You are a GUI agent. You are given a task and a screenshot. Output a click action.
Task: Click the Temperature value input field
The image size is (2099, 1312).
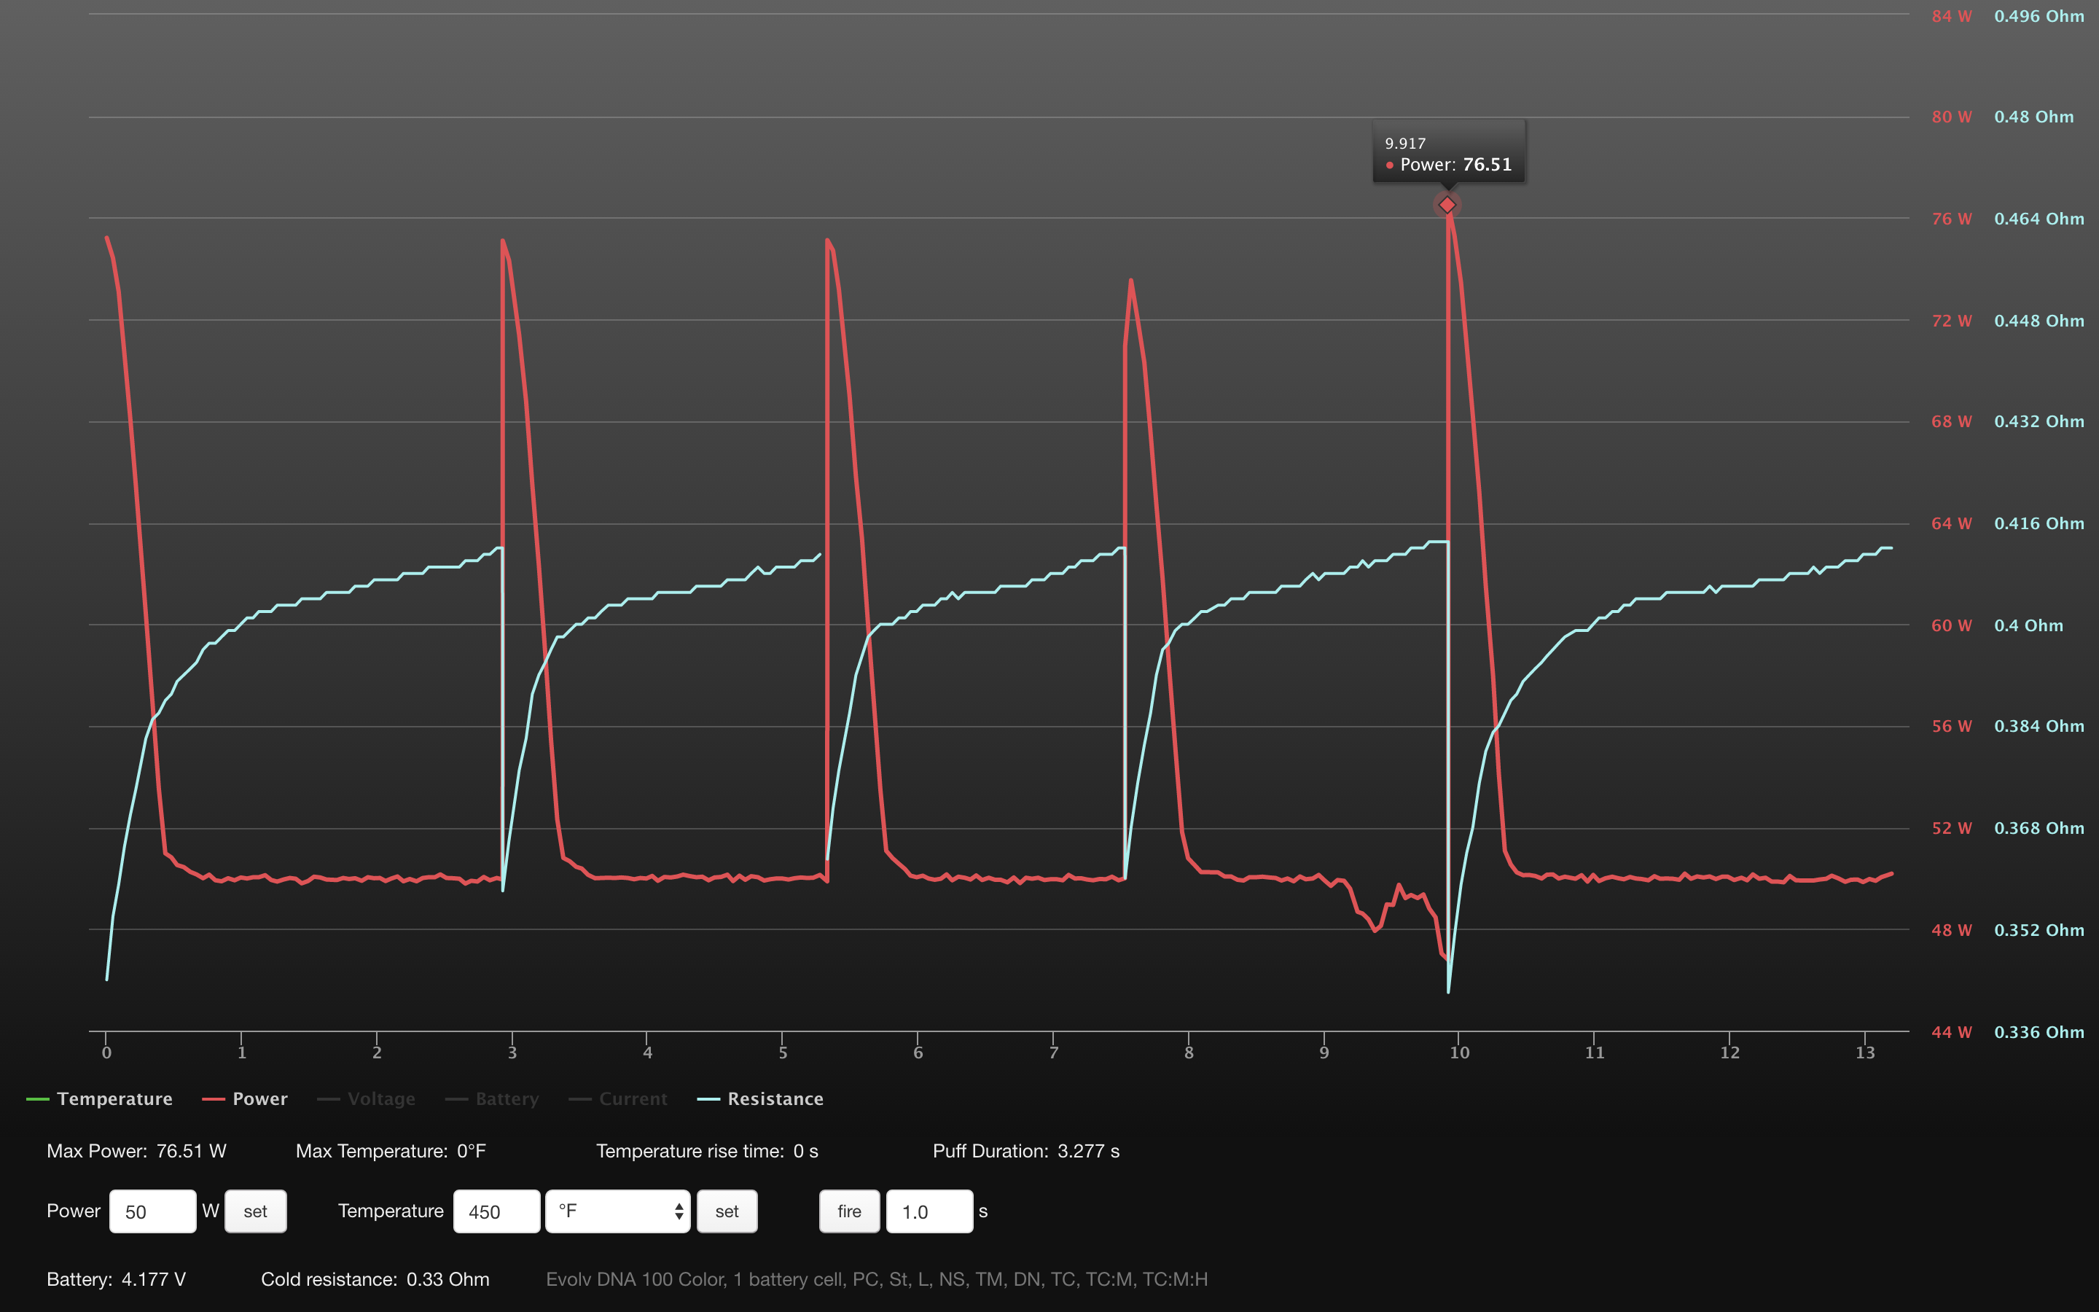click(496, 1211)
